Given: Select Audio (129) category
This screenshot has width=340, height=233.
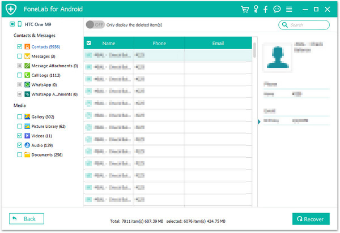Looking at the screenshot, I should pos(42,145).
